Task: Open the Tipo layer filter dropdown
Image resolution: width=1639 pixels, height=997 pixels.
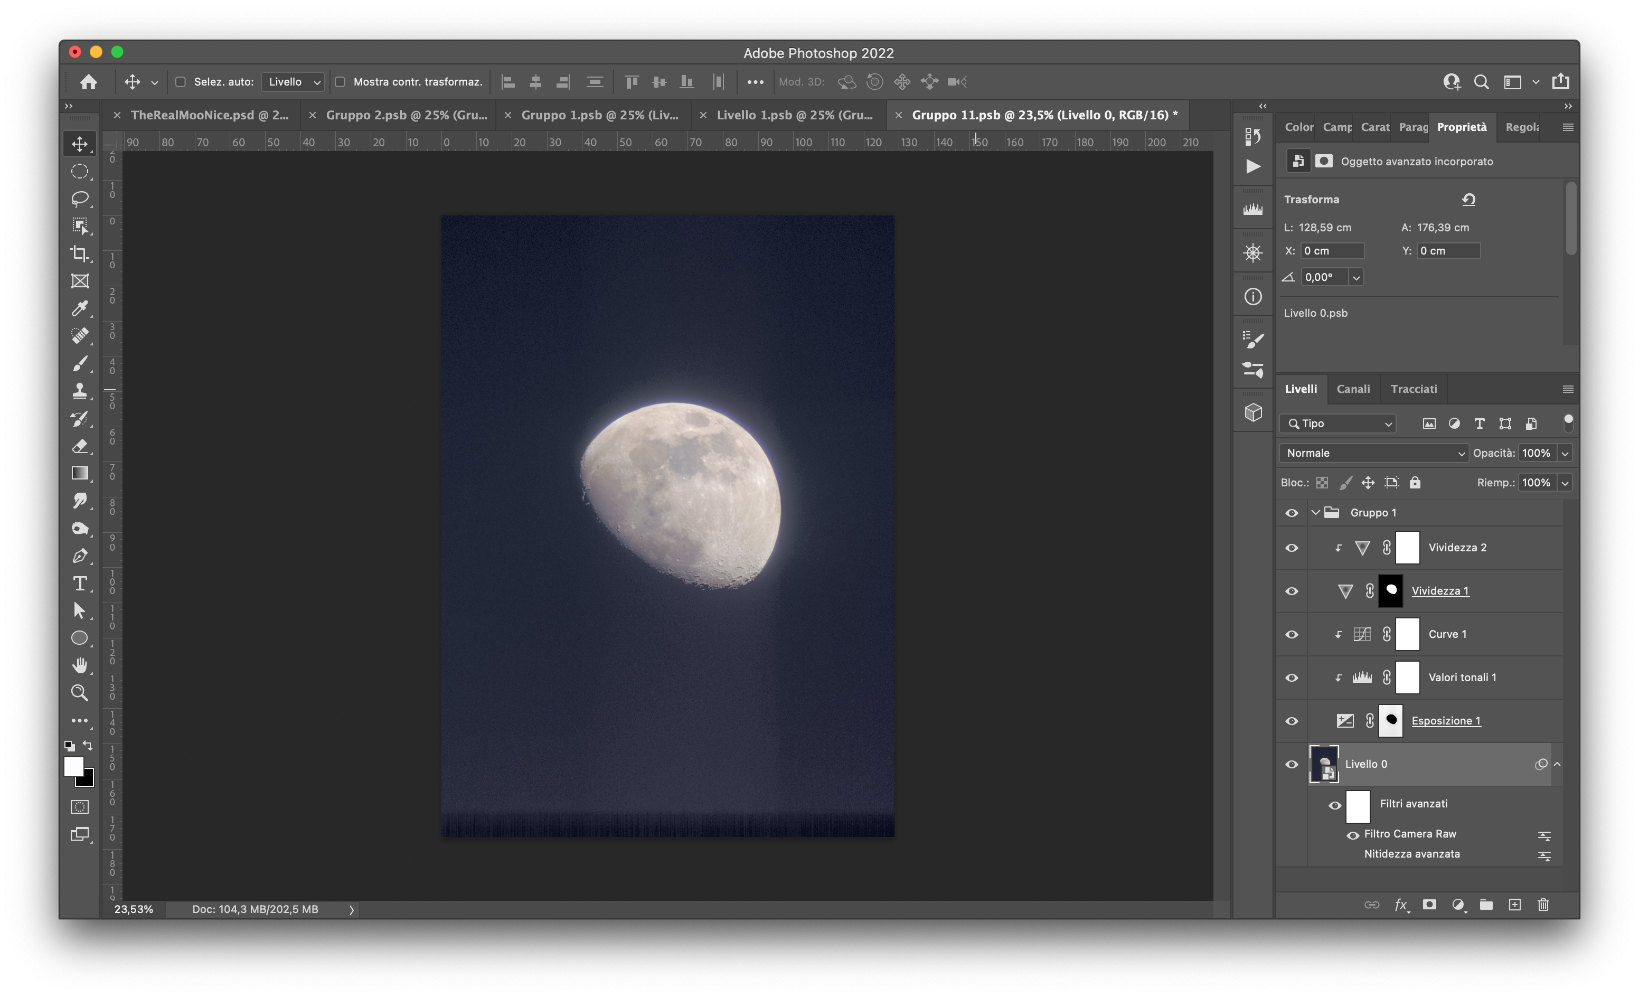Action: click(x=1337, y=424)
